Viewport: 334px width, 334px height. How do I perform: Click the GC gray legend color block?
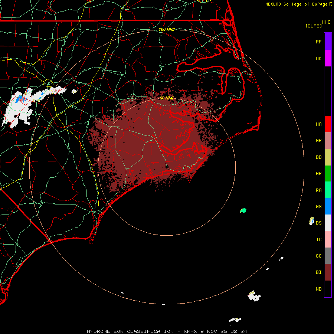point(328,256)
